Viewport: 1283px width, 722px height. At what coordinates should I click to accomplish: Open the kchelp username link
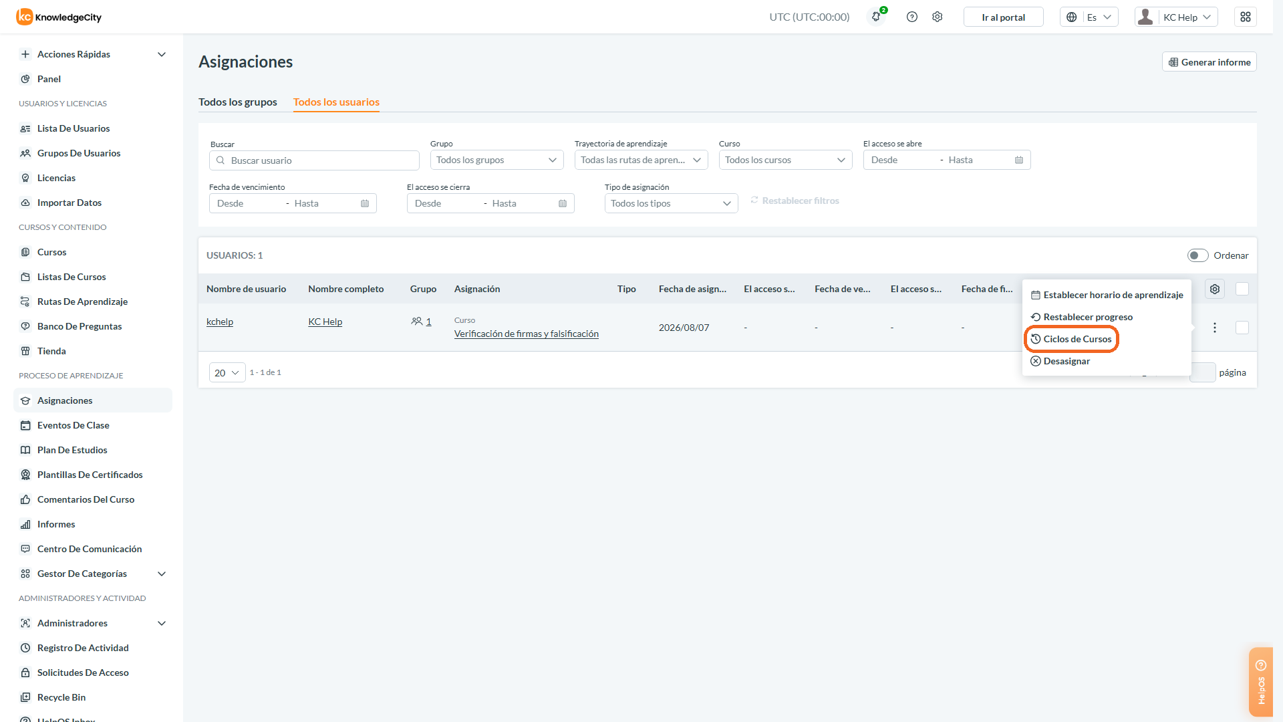(220, 322)
